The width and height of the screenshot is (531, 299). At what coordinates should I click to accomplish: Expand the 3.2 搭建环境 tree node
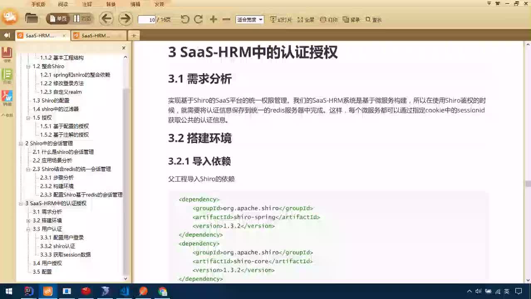[x=29, y=221]
